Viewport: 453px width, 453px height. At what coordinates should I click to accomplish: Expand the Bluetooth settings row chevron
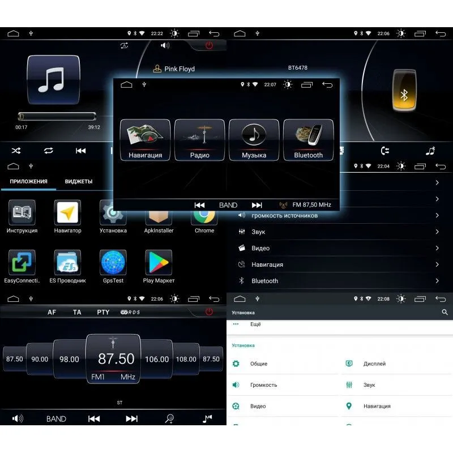pos(437,281)
